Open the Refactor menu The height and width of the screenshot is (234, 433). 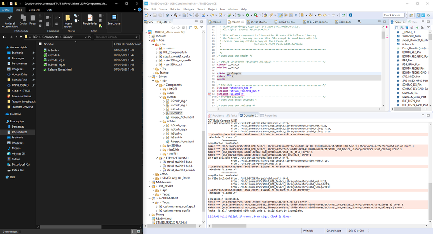176,9
